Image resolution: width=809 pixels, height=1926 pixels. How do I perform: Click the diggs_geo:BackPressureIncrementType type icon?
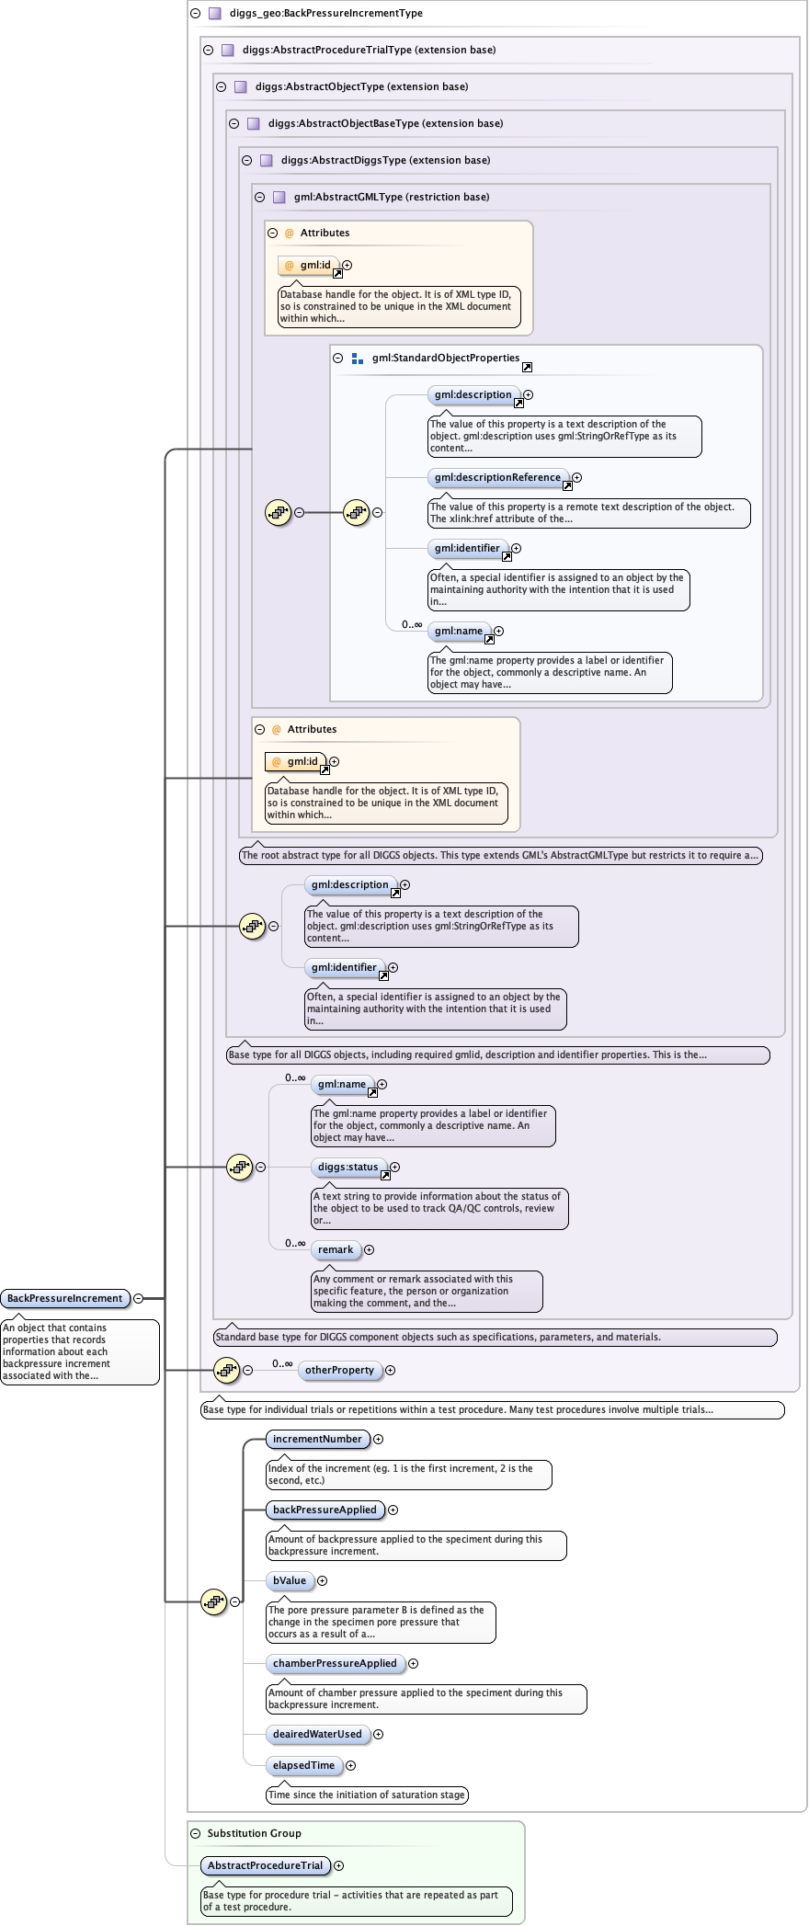click(x=214, y=14)
